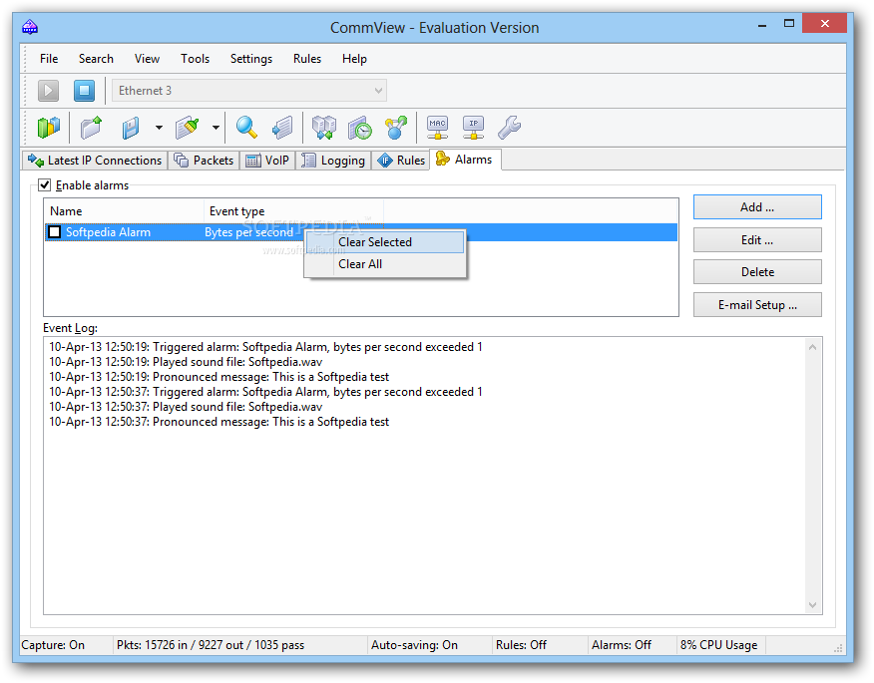Choose Clear Selected from context menu
874x683 pixels.
(x=384, y=241)
